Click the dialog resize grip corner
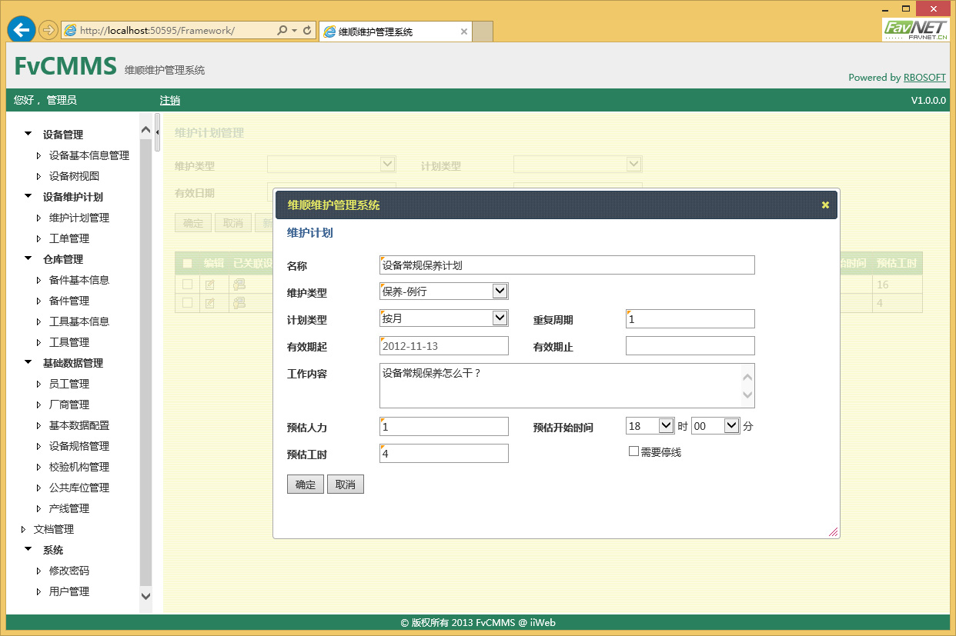Screen dimensions: 956x636 coord(833,531)
